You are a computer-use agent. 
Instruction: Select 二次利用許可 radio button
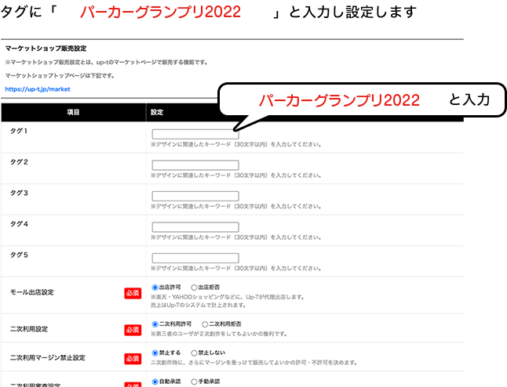click(155, 324)
